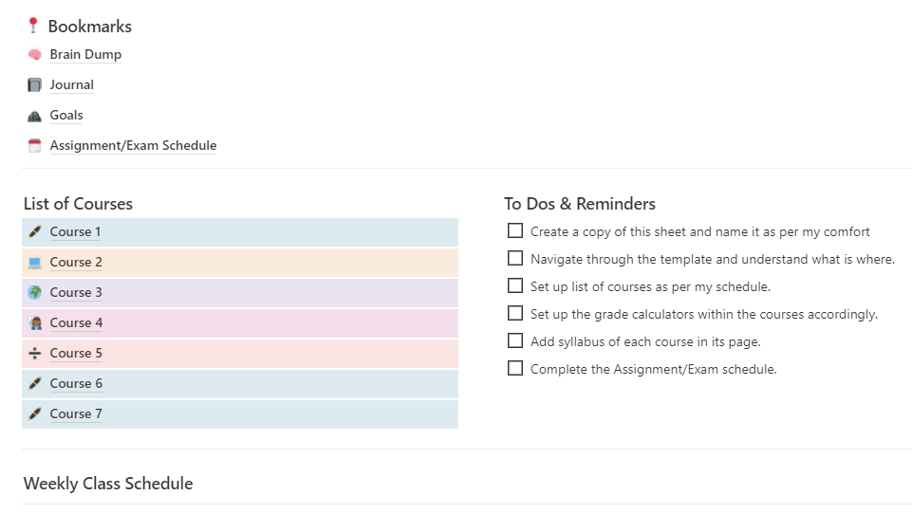Screen dimensions: 912x514
Task: Click the brain icon beside Brain Dump
Action: [34, 55]
